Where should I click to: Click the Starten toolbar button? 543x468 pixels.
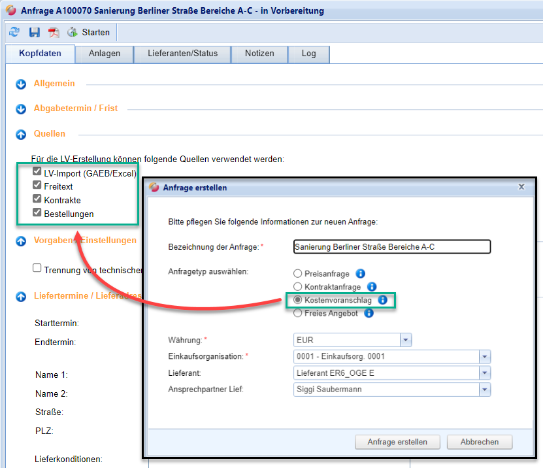(89, 32)
